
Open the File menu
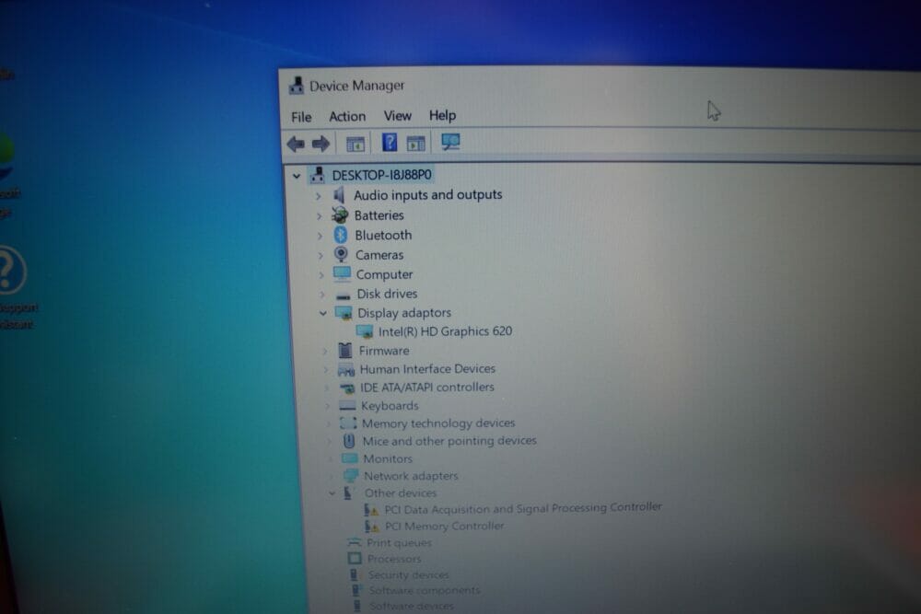(301, 117)
